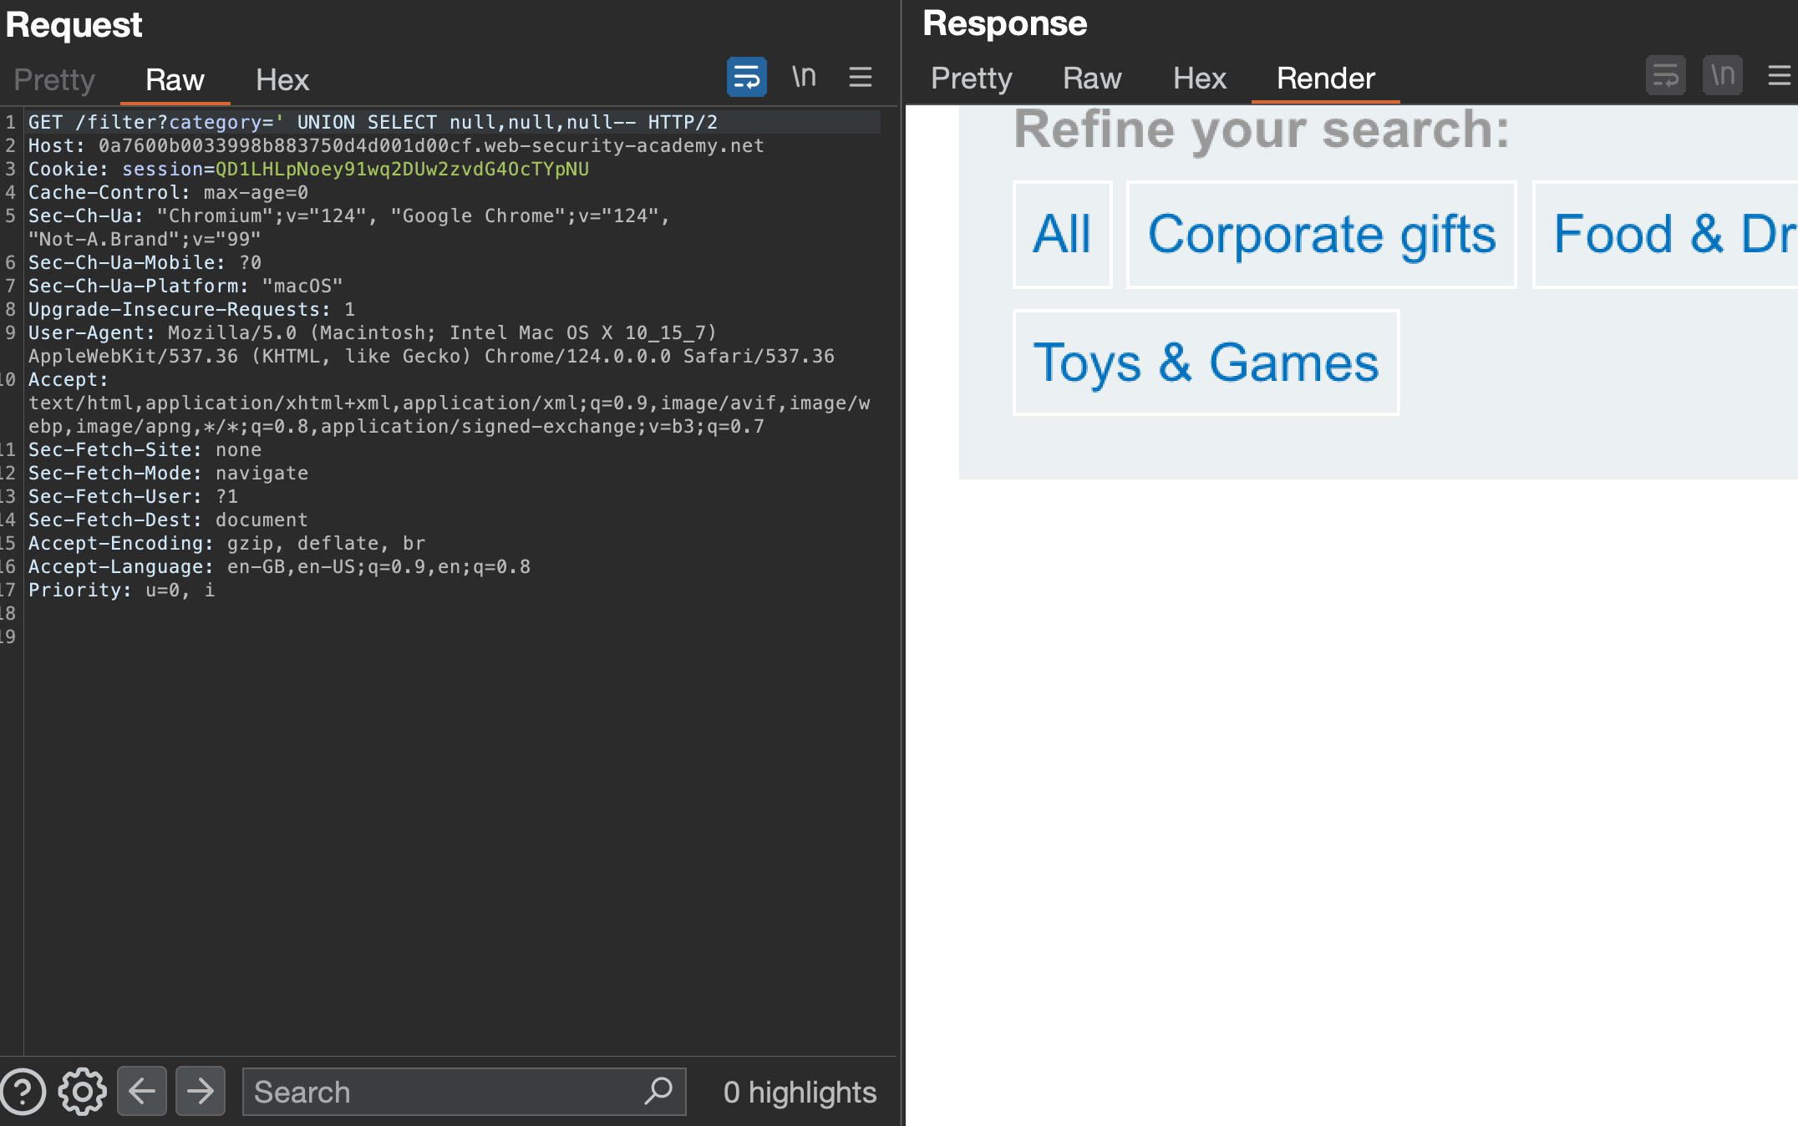Click the Toys & Games category link
Viewport: 1798px width, 1126px height.
1206,363
